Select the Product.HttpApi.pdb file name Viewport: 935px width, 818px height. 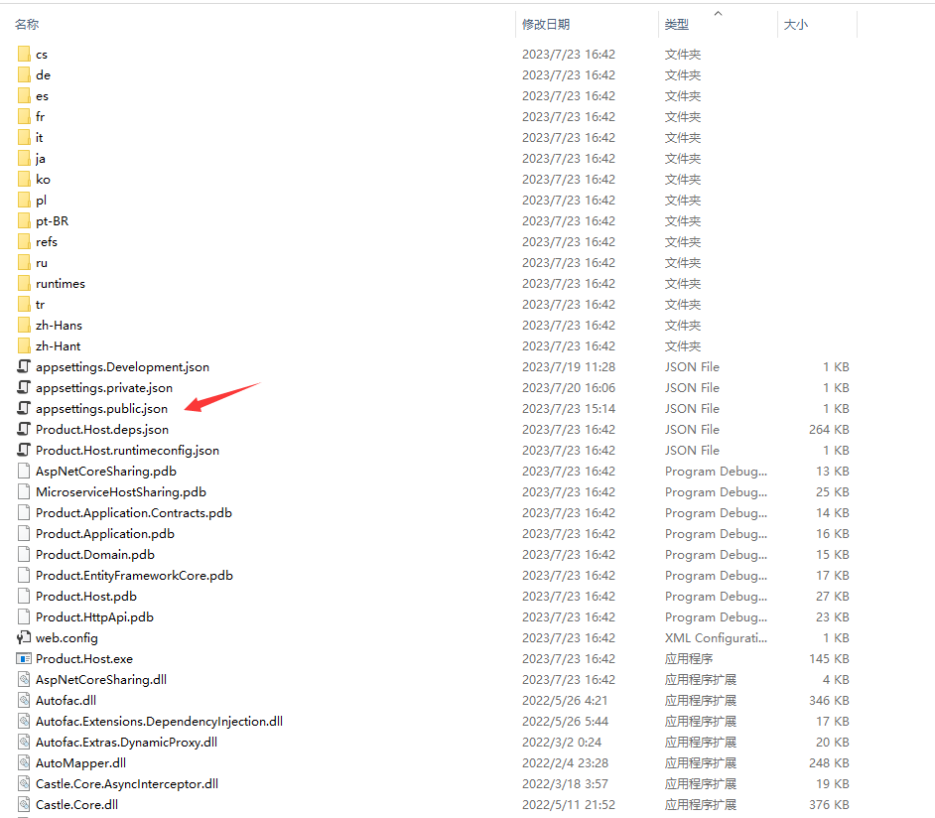(x=95, y=617)
